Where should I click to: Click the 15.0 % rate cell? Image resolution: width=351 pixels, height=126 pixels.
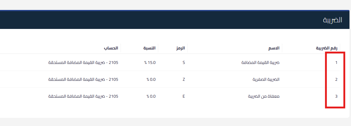click(150, 63)
